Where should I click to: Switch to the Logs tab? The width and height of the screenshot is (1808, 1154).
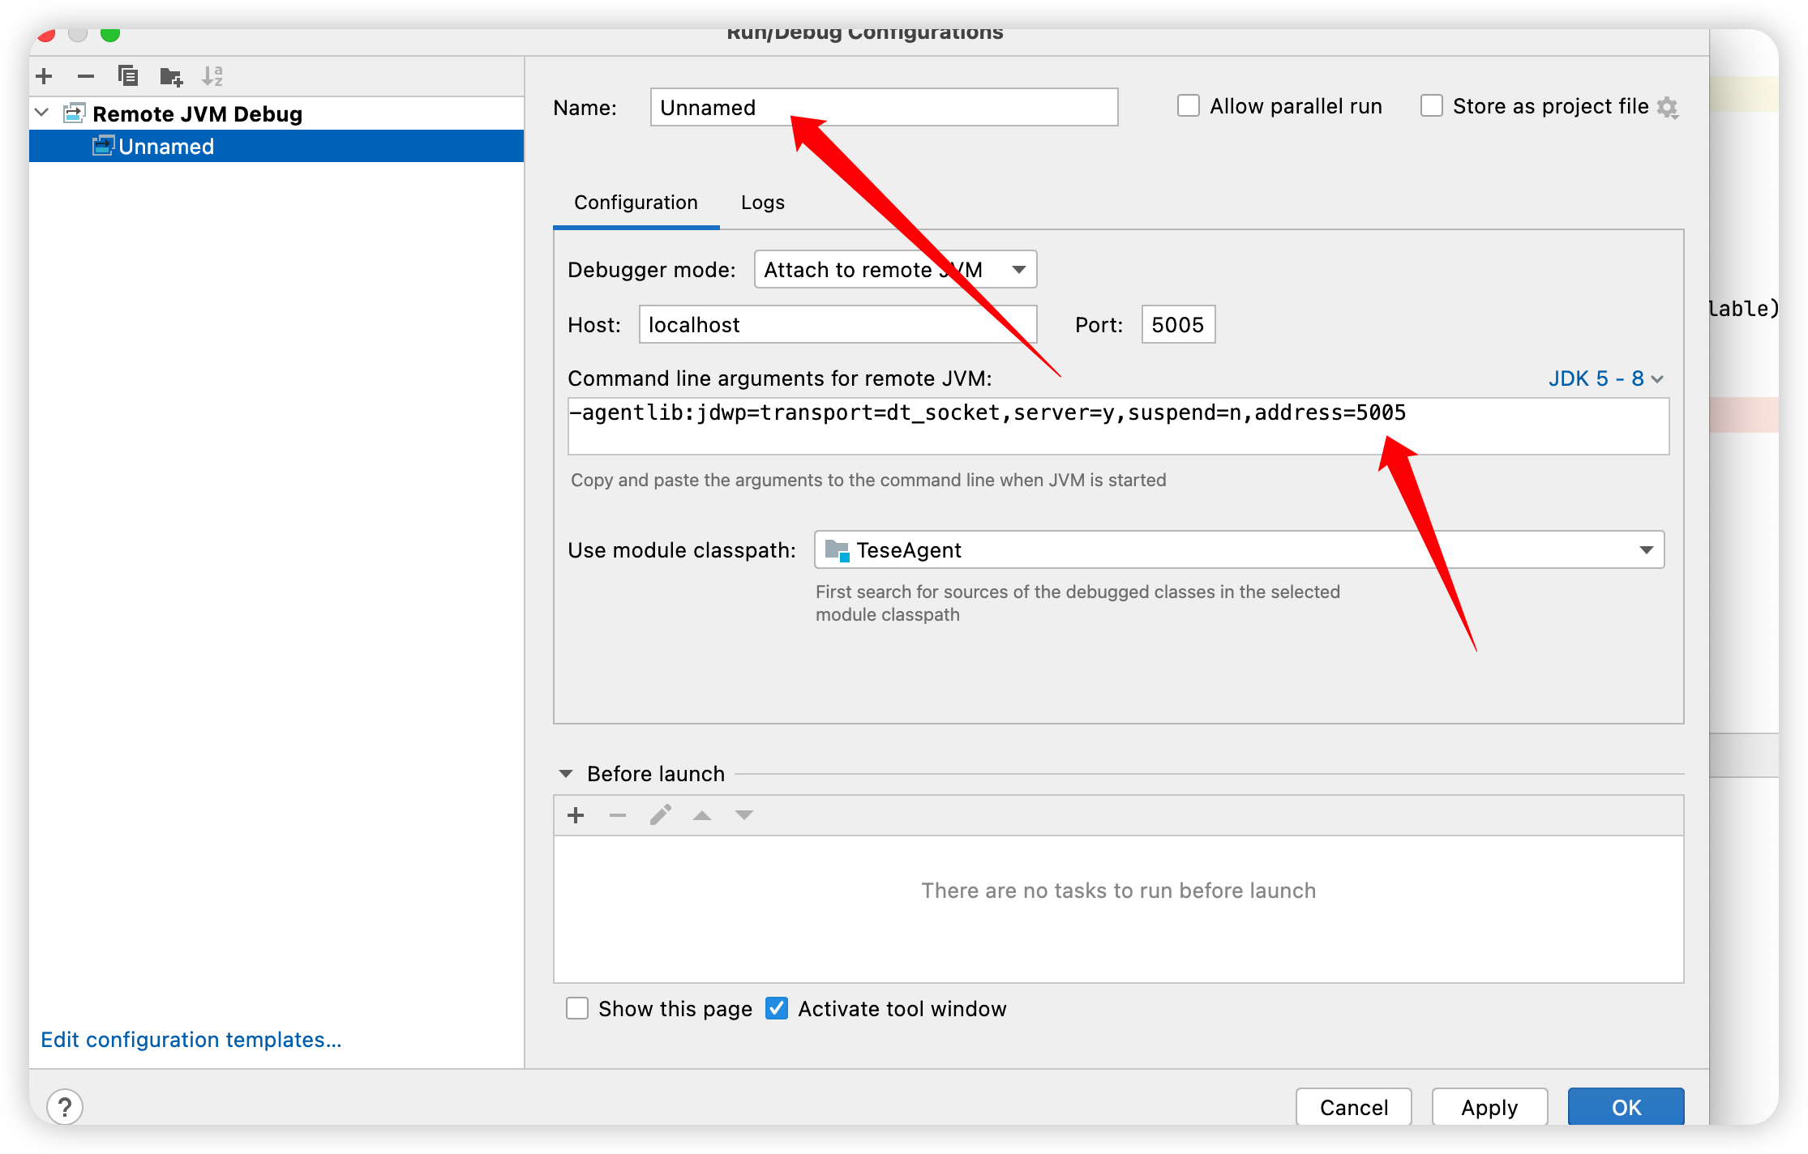click(762, 203)
